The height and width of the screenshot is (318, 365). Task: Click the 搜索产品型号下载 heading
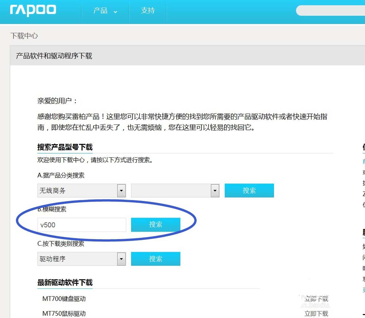(65, 147)
